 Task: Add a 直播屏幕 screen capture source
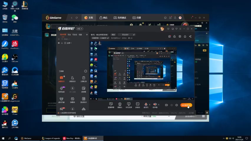[x=111, y=105]
